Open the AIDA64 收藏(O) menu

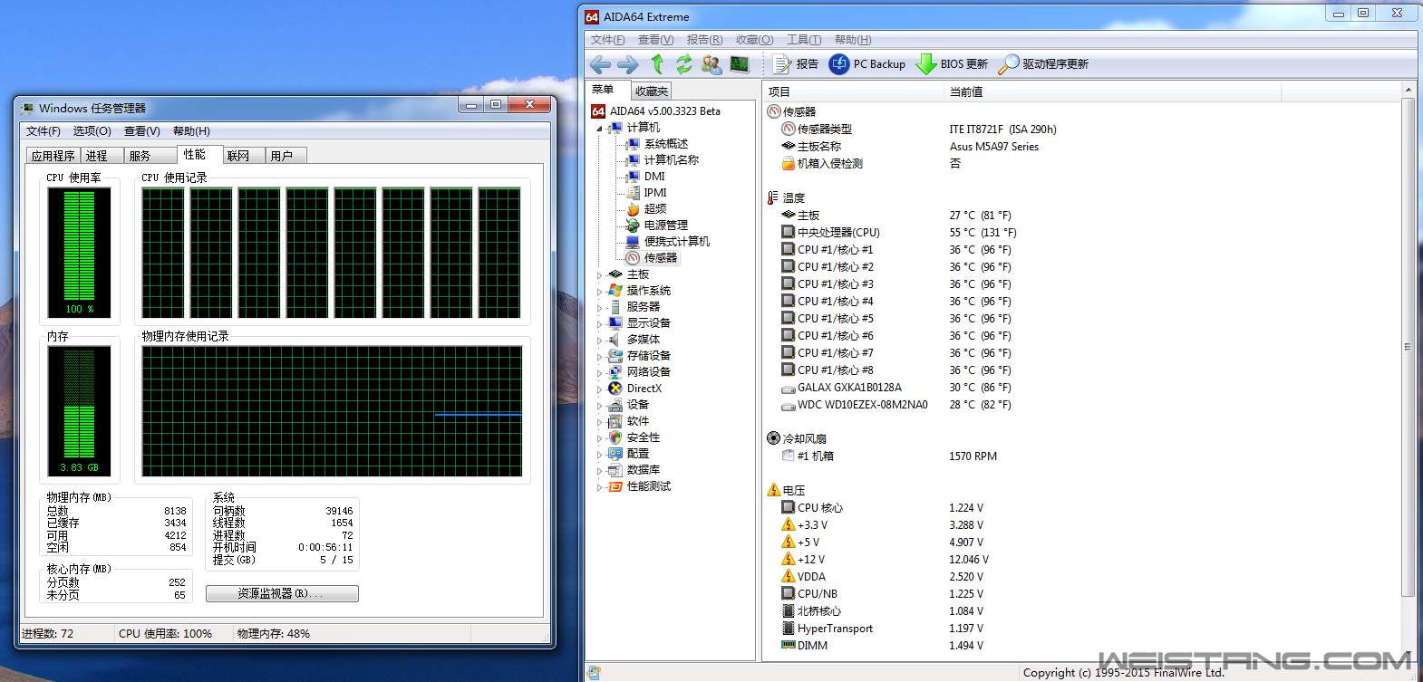pos(754,40)
